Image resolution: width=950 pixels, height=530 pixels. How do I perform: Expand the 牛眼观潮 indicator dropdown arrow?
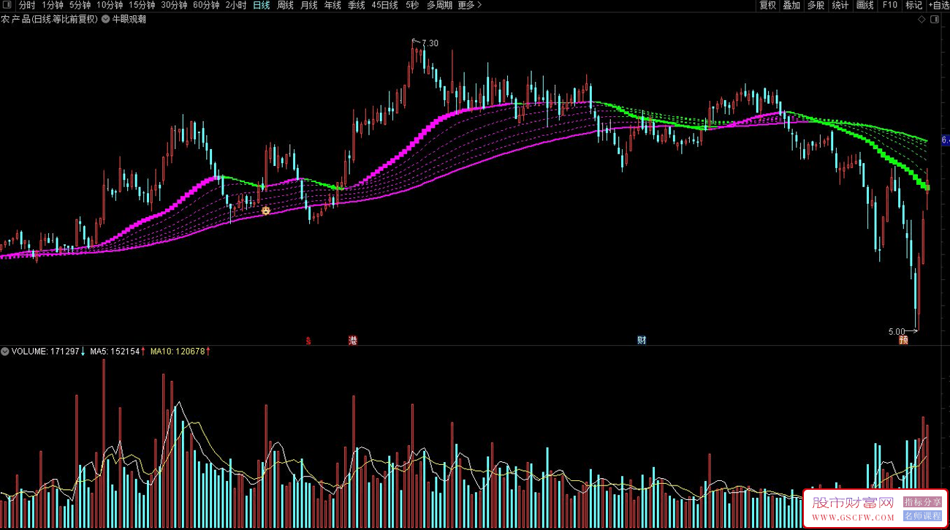(106, 20)
